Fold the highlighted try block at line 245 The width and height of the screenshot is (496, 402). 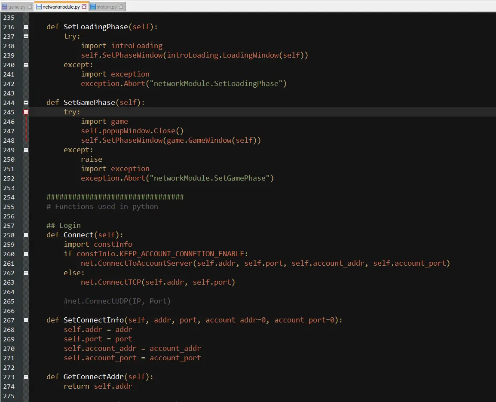26,112
